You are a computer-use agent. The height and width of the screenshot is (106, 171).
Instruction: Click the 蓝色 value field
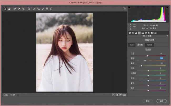point(160,78)
